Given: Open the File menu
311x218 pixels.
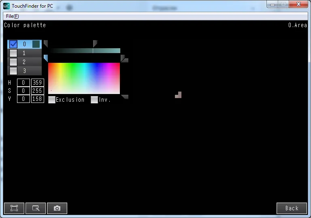Looking at the screenshot, I should pos(12,16).
